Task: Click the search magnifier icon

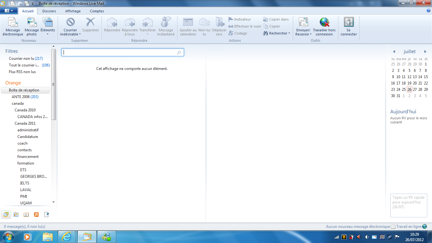Action: pyautogui.click(x=179, y=53)
